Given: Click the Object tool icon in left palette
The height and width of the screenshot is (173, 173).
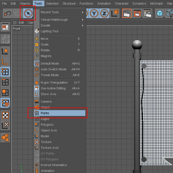Looking at the screenshot, I should [5, 138].
